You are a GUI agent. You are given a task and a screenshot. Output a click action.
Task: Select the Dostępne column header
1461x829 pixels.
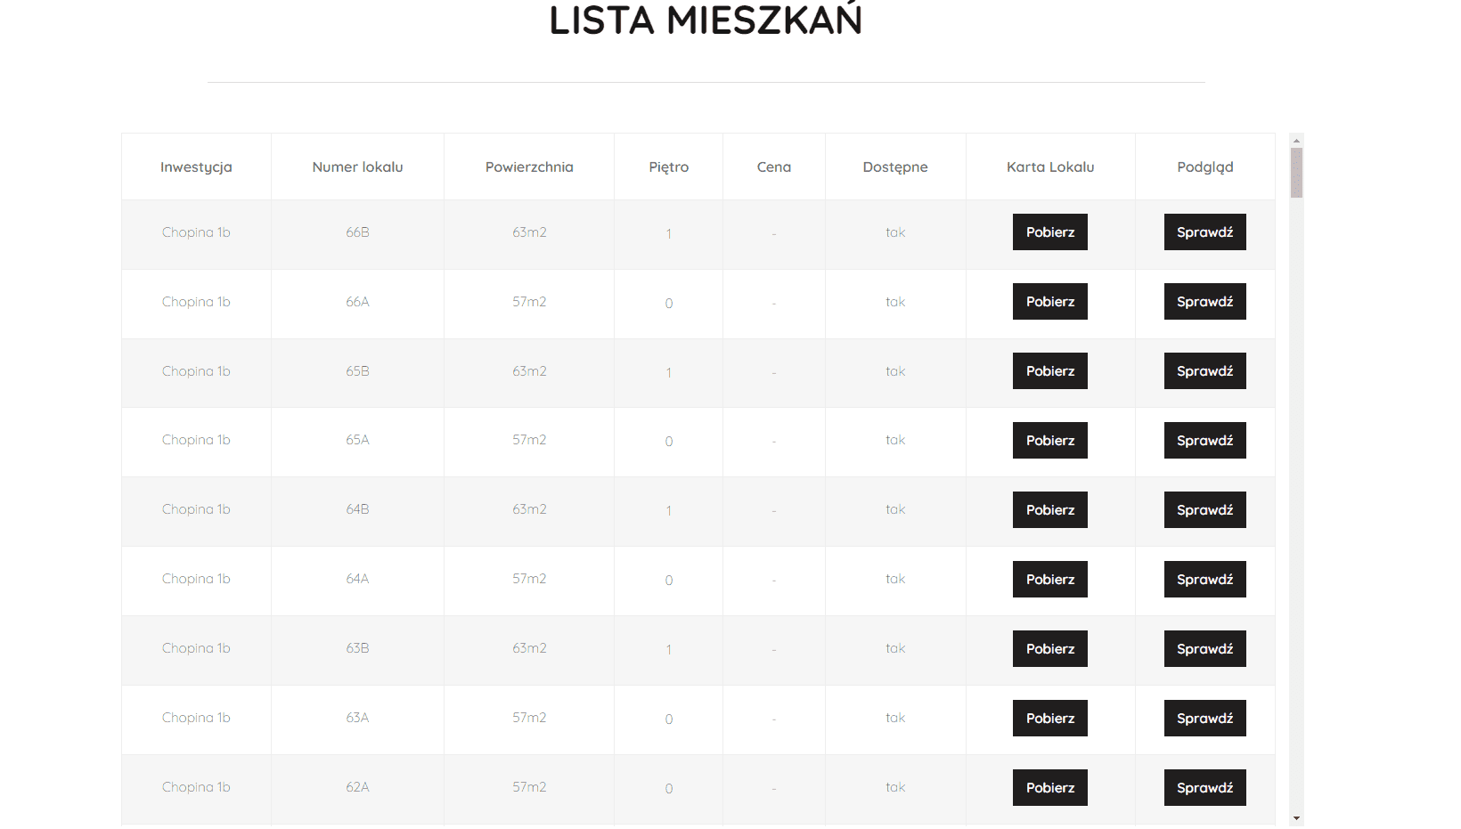pyautogui.click(x=894, y=167)
